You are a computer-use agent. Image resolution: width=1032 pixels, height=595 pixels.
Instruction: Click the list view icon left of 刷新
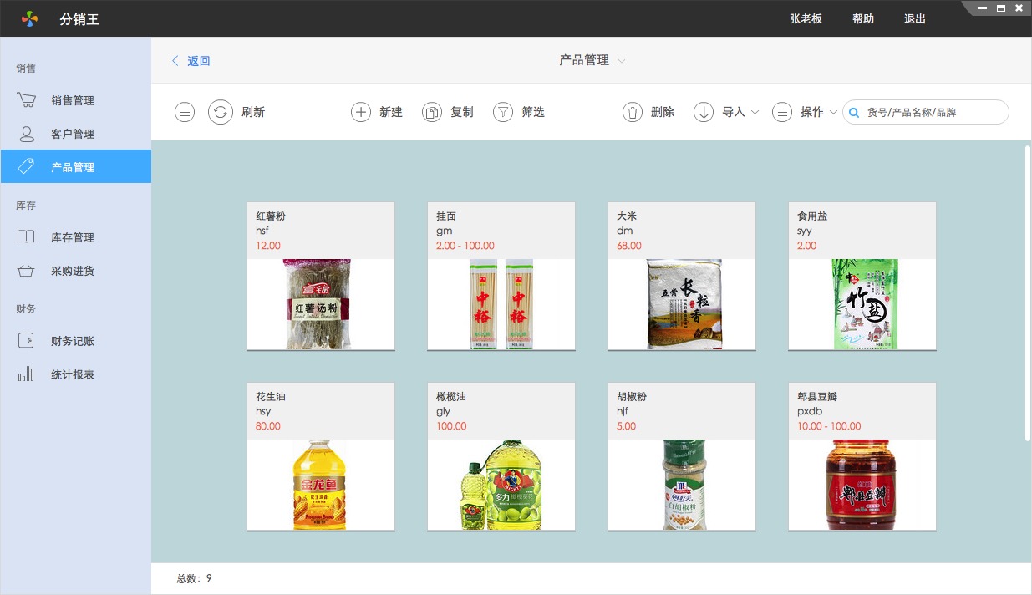(185, 112)
